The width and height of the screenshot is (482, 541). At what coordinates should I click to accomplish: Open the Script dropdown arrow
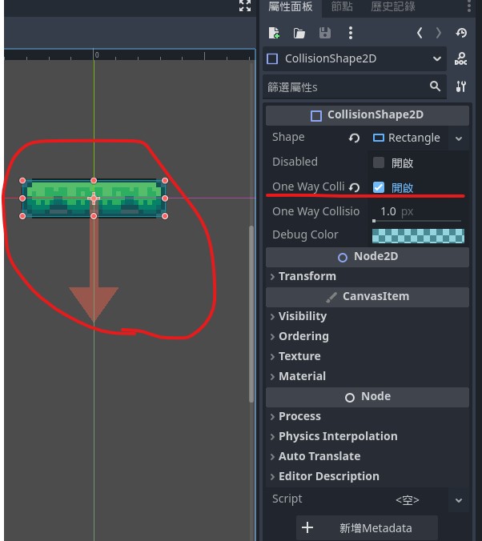coord(459,500)
